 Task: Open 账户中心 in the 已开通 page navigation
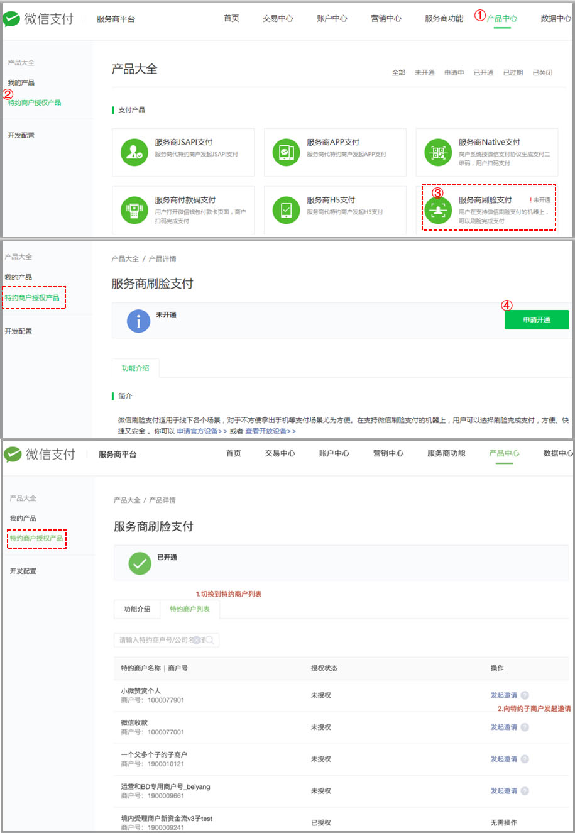(x=334, y=453)
